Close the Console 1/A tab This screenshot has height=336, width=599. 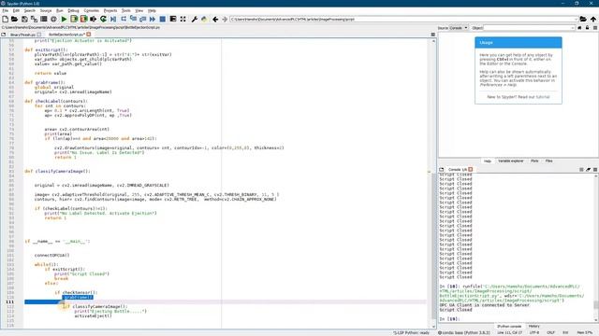coord(470,170)
